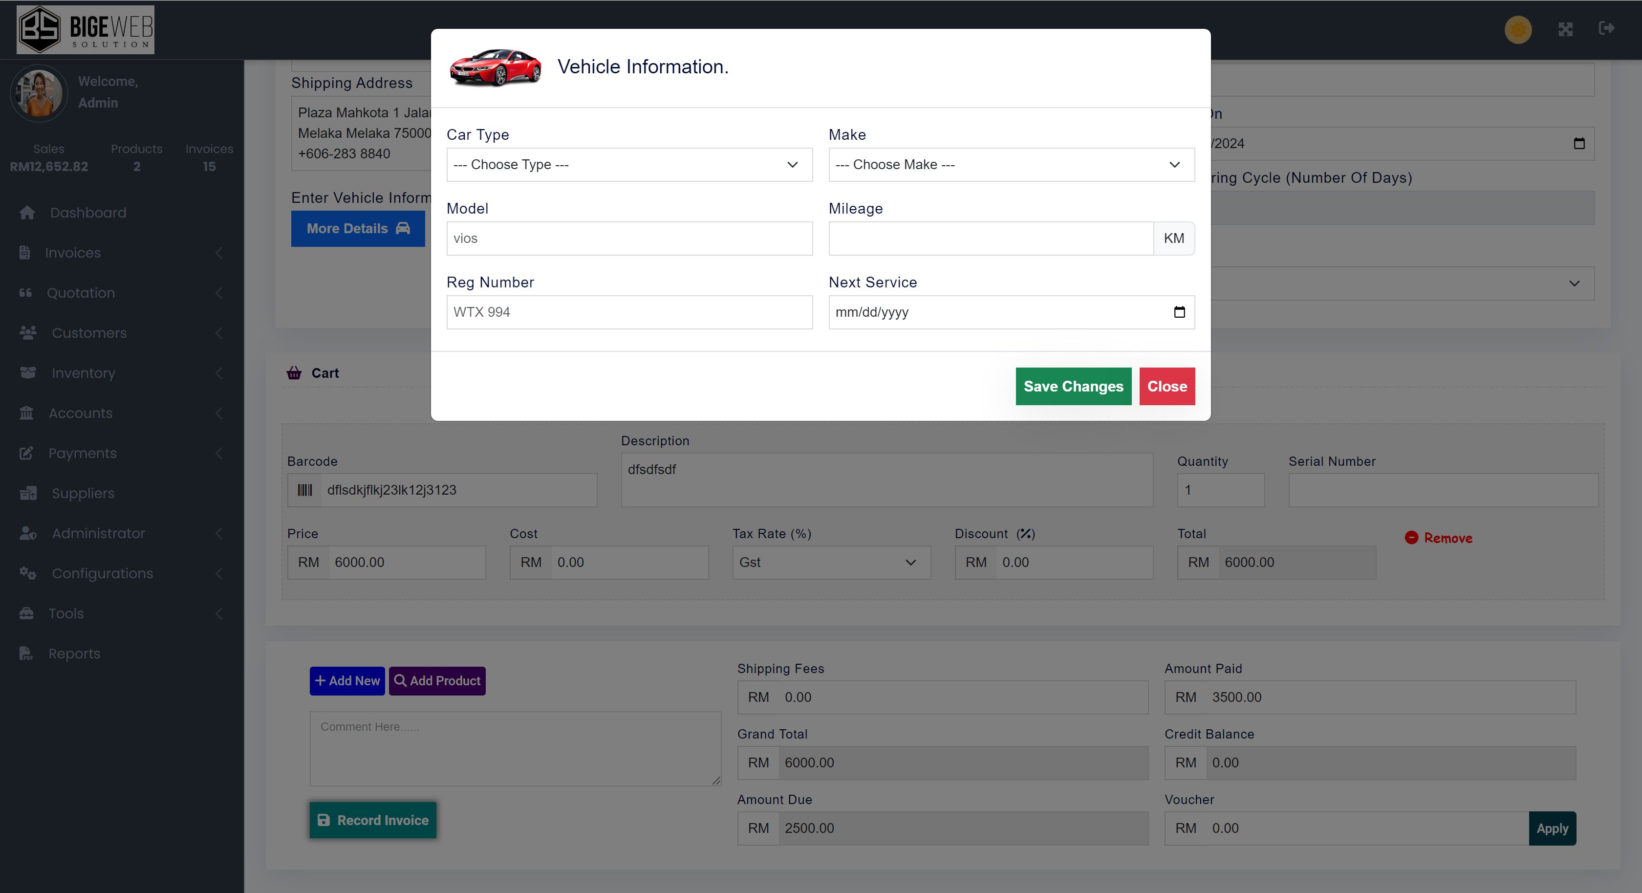Click the Record Invoice button

pos(373,820)
